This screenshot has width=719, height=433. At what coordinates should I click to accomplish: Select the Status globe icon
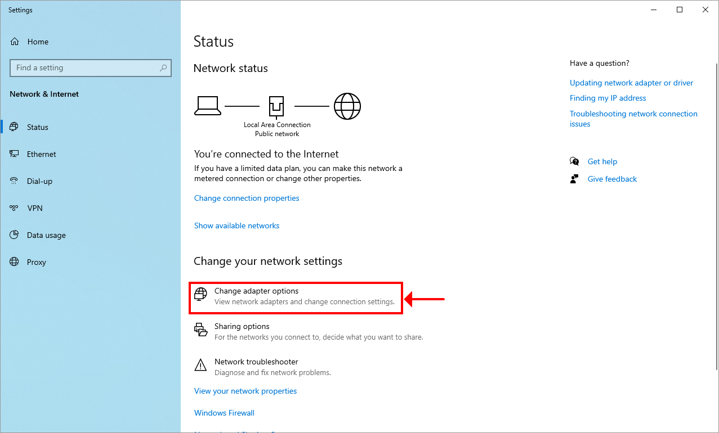(15, 127)
